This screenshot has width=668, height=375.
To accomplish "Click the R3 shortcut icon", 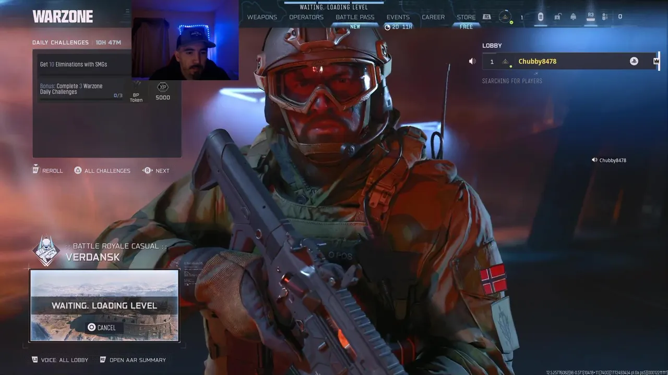I will (591, 17).
